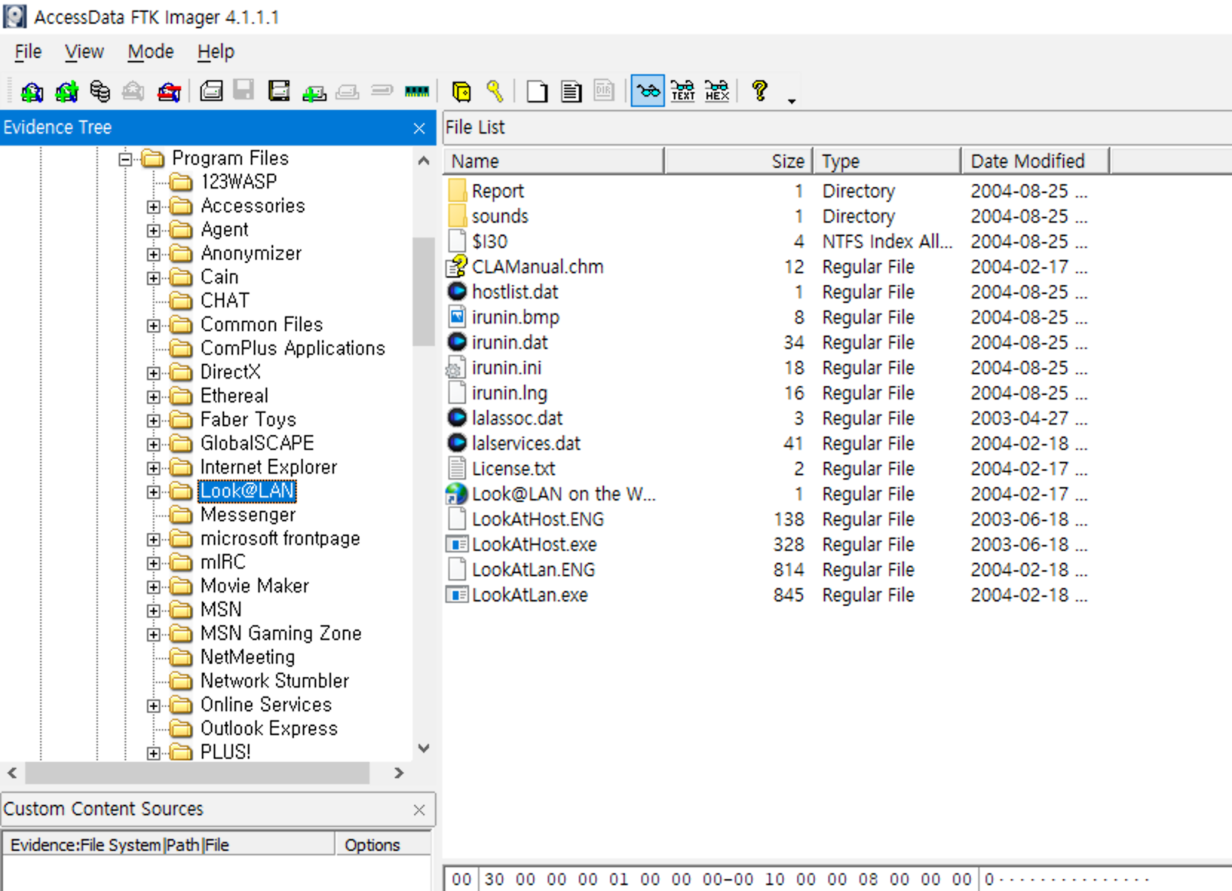Open the toolbar options overflow arrow
The image size is (1232, 891).
point(792,100)
